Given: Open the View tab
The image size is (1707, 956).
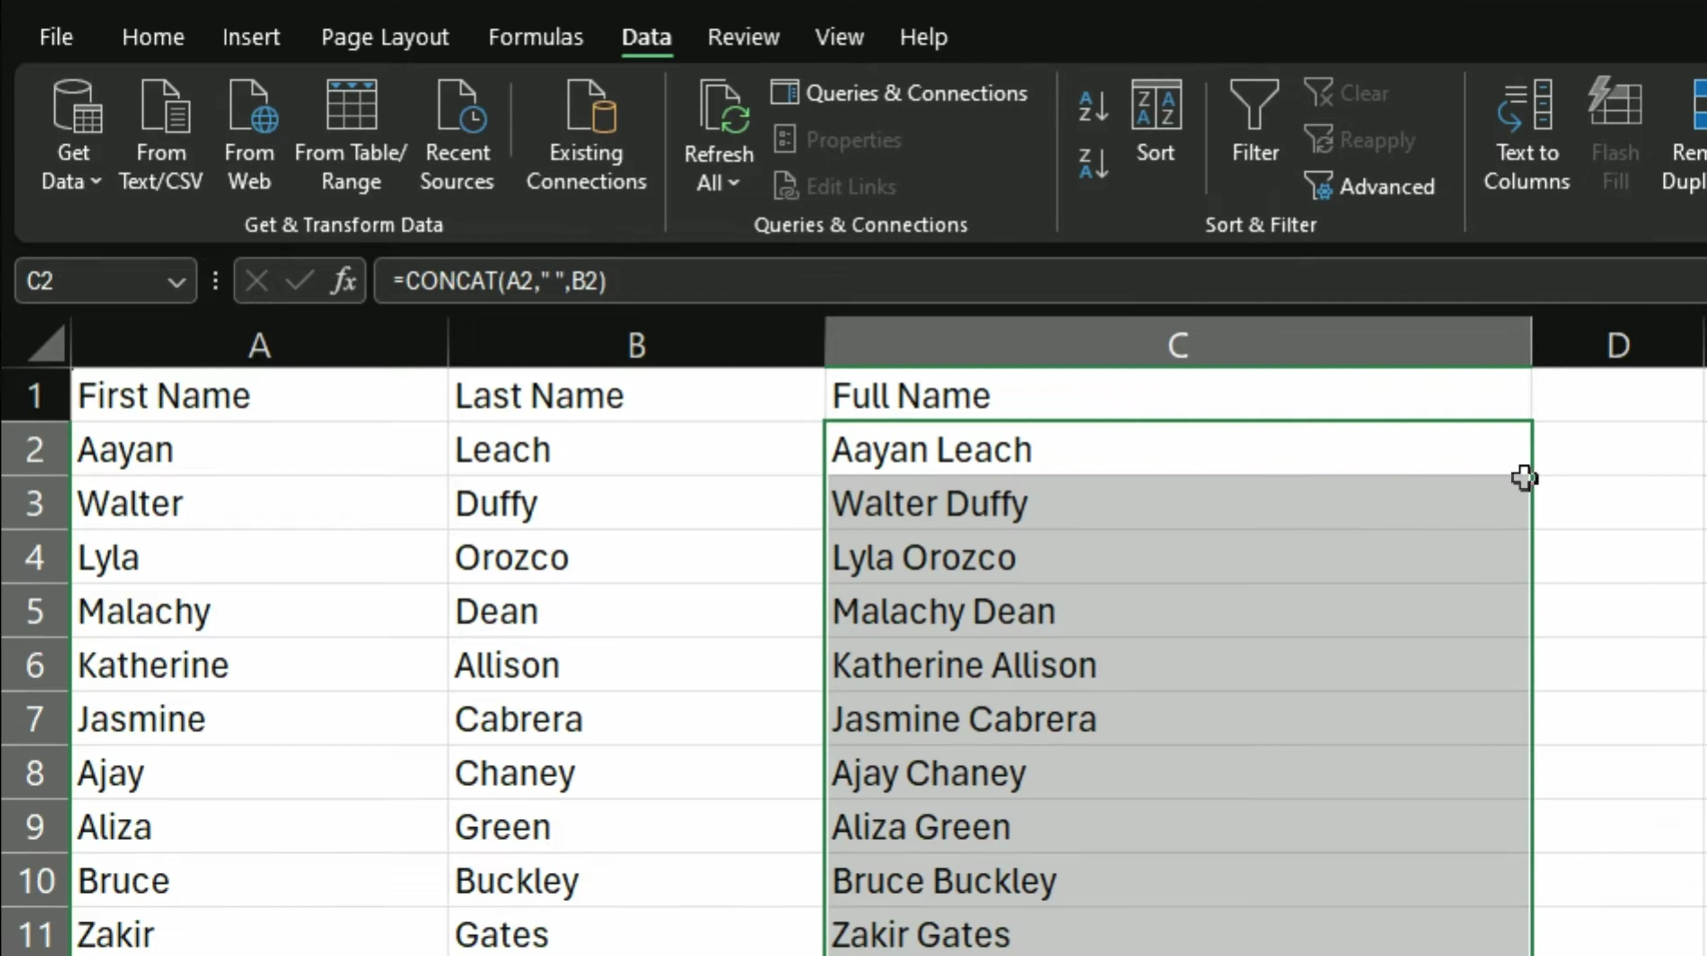Looking at the screenshot, I should [x=839, y=37].
